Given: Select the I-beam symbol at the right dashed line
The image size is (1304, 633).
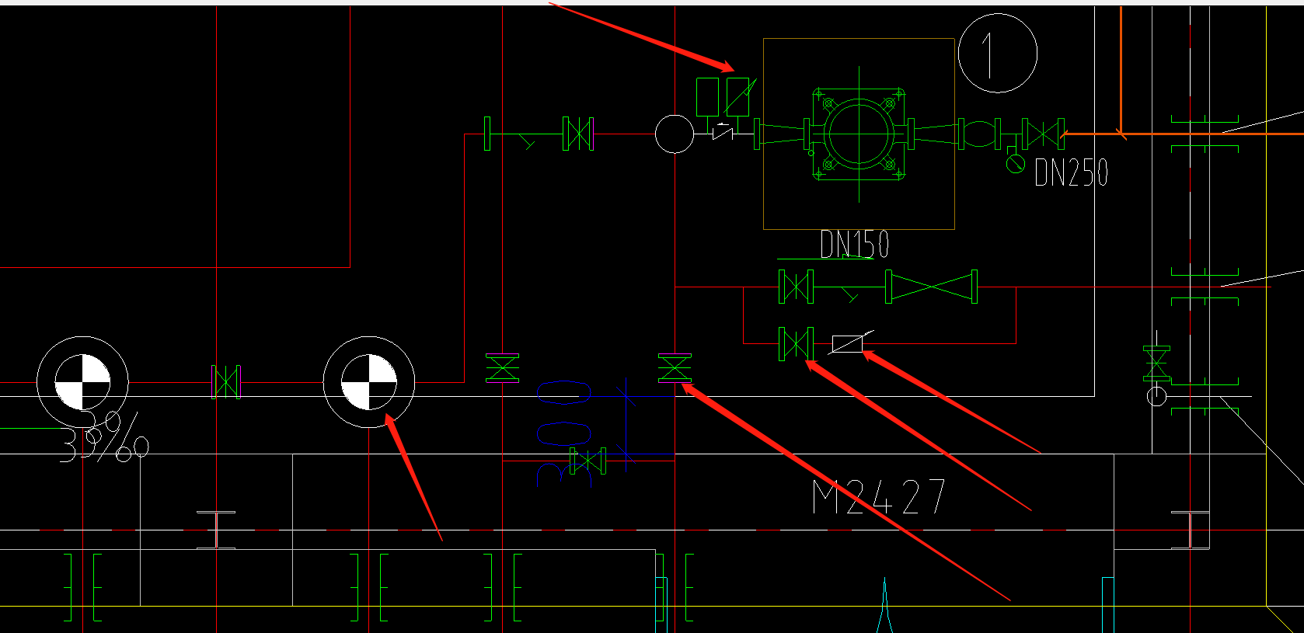Looking at the screenshot, I should (x=1191, y=530).
